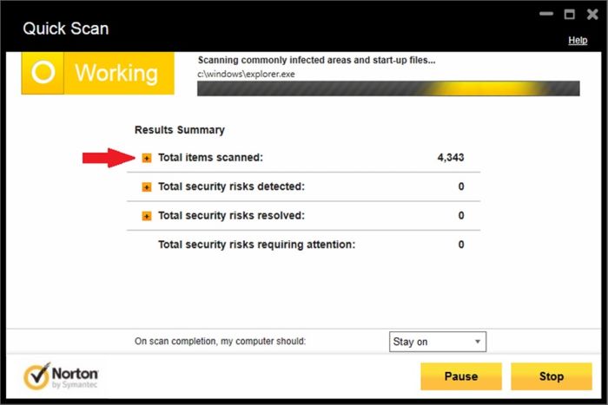Expand Total security risks resolved details
608x405 pixels.
tap(147, 216)
